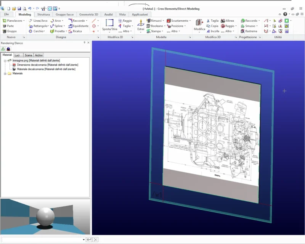The height and width of the screenshot is (244, 305).
Task: Click the Estrai extrude tool
Action: 141,25
